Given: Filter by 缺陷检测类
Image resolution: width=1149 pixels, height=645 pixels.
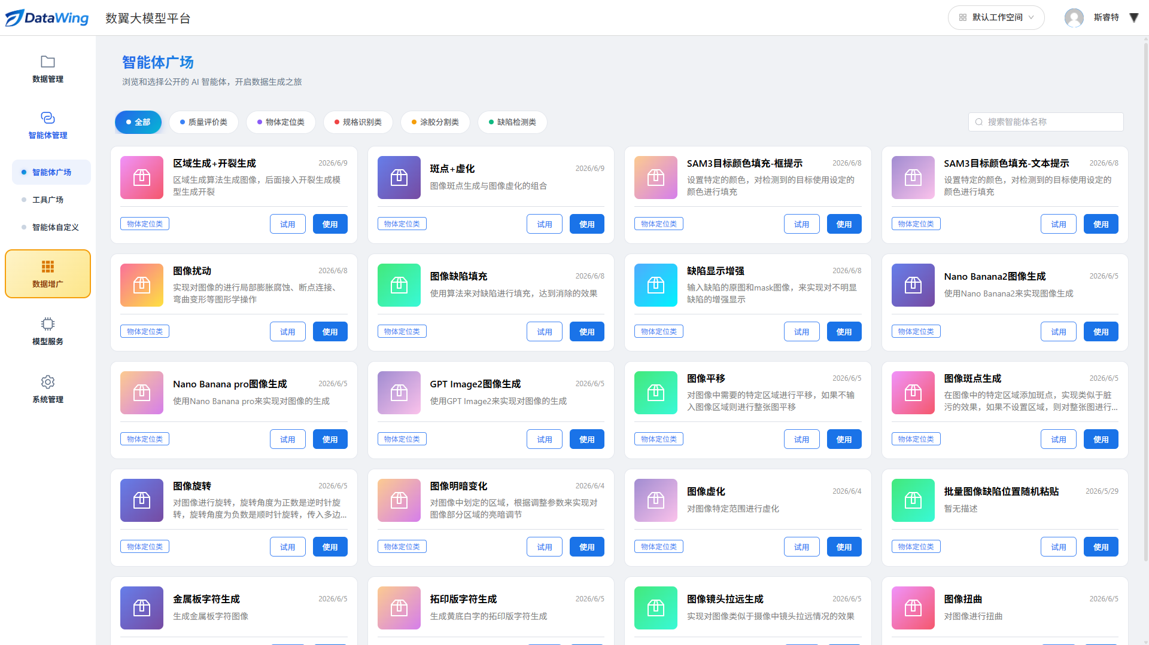Looking at the screenshot, I should pyautogui.click(x=512, y=122).
